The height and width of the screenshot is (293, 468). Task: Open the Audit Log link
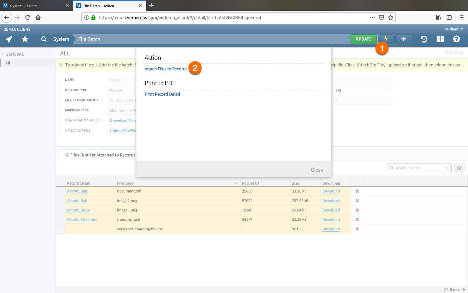454,52
